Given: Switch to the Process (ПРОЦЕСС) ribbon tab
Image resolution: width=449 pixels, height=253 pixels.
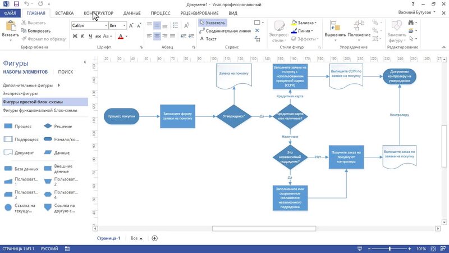Looking at the screenshot, I should [x=161, y=12].
